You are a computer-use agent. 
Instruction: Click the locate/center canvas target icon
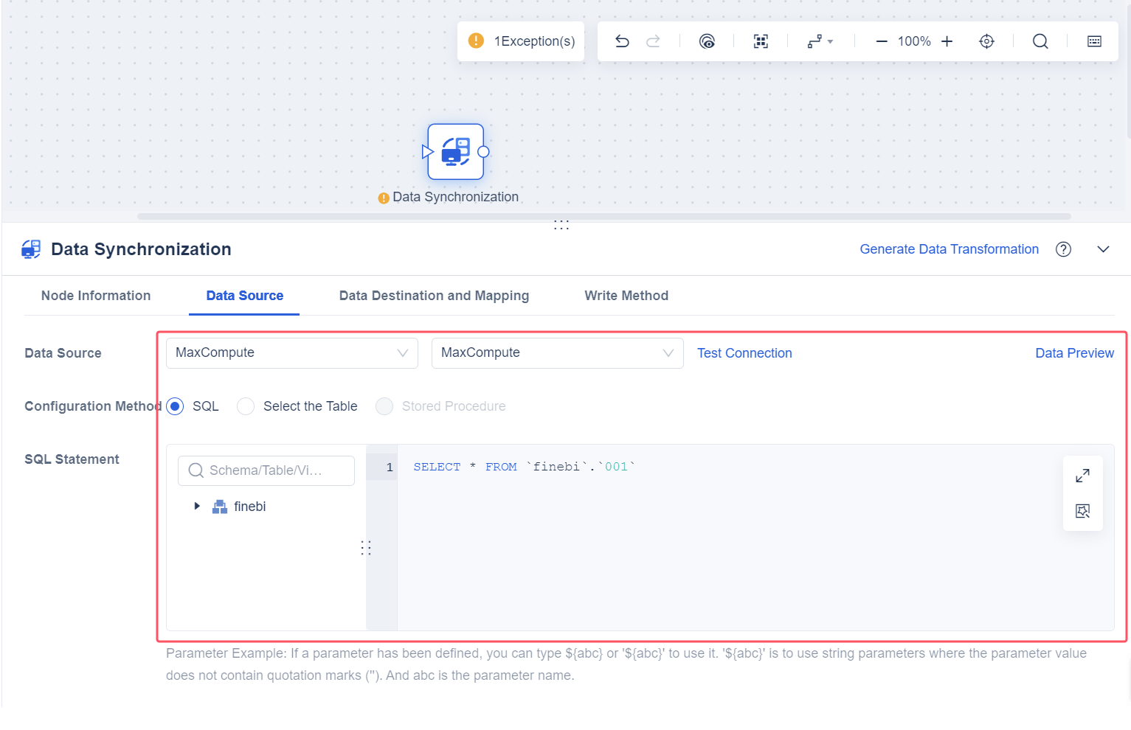pos(986,41)
